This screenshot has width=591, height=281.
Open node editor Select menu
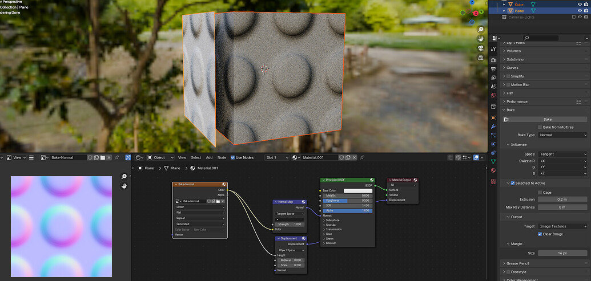pos(196,158)
